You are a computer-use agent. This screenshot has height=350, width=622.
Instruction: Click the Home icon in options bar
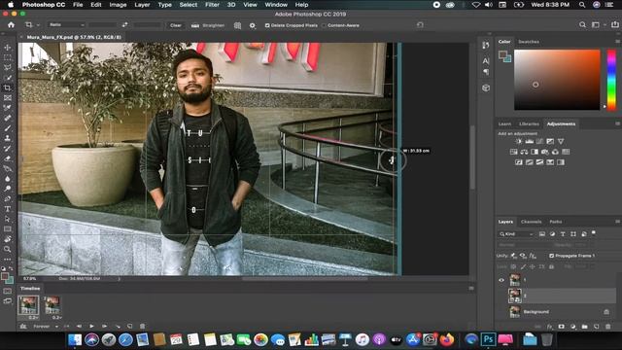click(x=11, y=25)
